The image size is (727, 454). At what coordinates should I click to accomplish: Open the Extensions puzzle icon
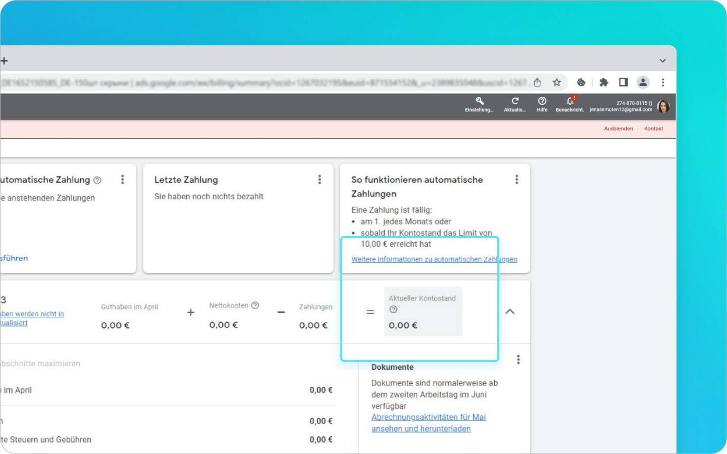click(604, 82)
